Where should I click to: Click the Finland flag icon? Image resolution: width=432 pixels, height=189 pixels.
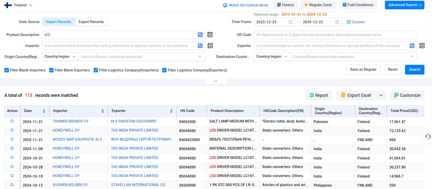click(8, 5)
